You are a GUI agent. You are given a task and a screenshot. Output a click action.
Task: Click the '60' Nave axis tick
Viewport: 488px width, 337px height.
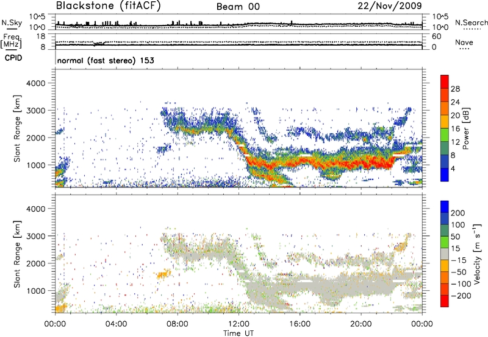pos(436,36)
